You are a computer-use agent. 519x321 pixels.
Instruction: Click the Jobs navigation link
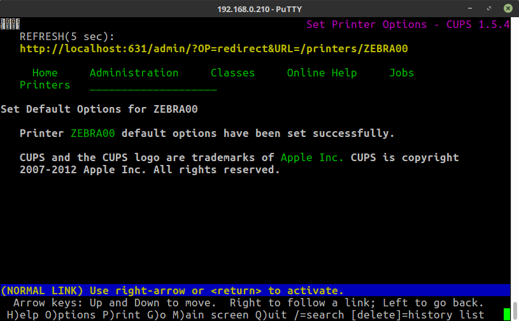coord(401,73)
